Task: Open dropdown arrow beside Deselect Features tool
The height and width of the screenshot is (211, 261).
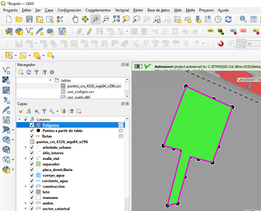Action: tap(44, 55)
